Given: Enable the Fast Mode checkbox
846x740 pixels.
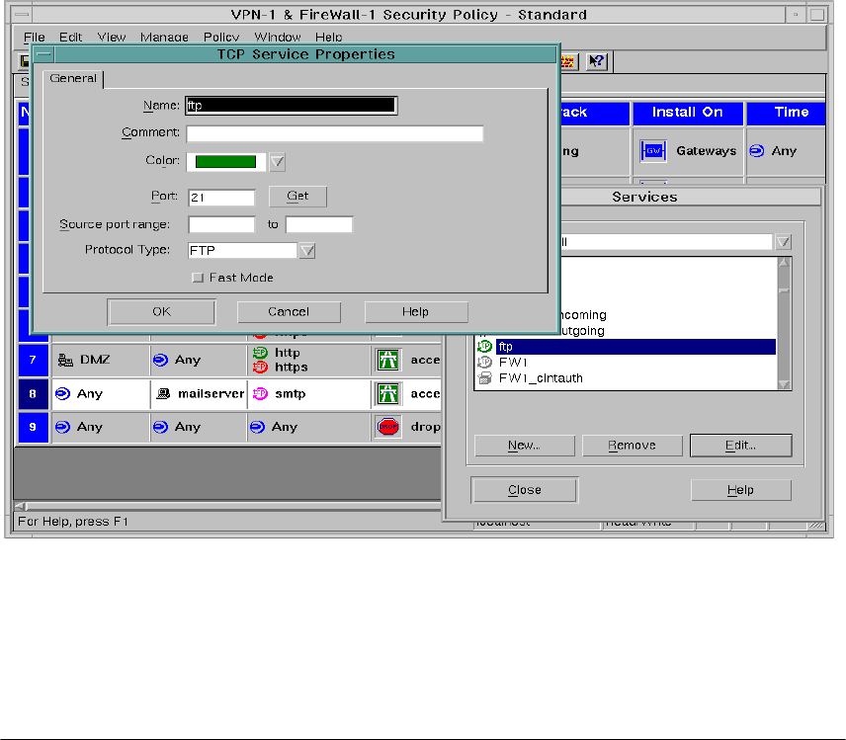Looking at the screenshot, I should pyautogui.click(x=198, y=278).
